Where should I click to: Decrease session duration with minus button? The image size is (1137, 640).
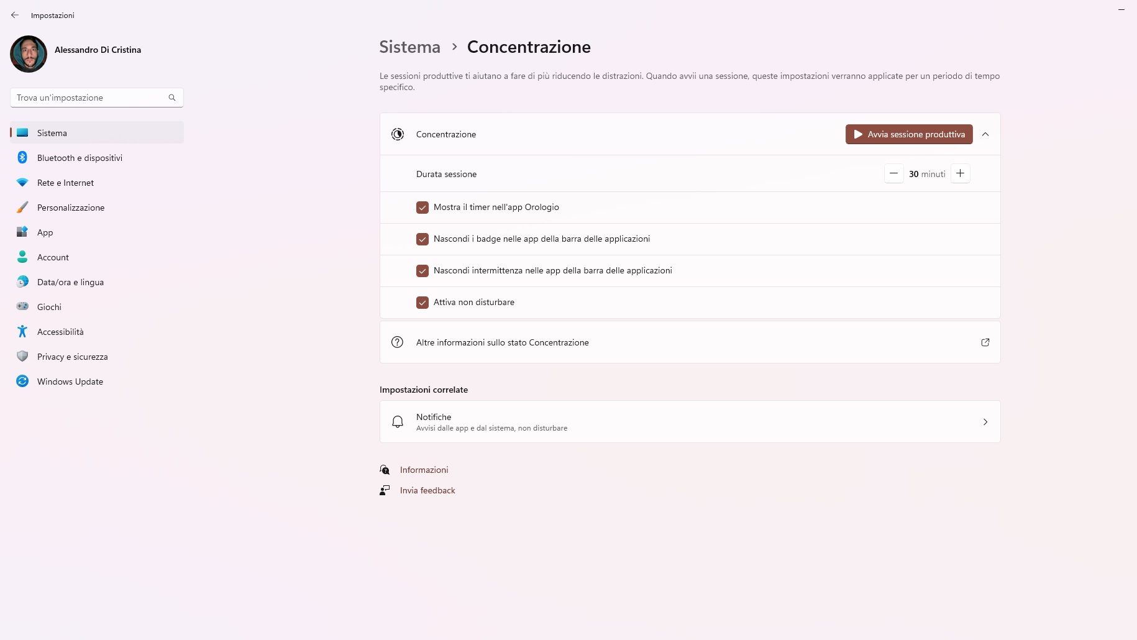893,174
